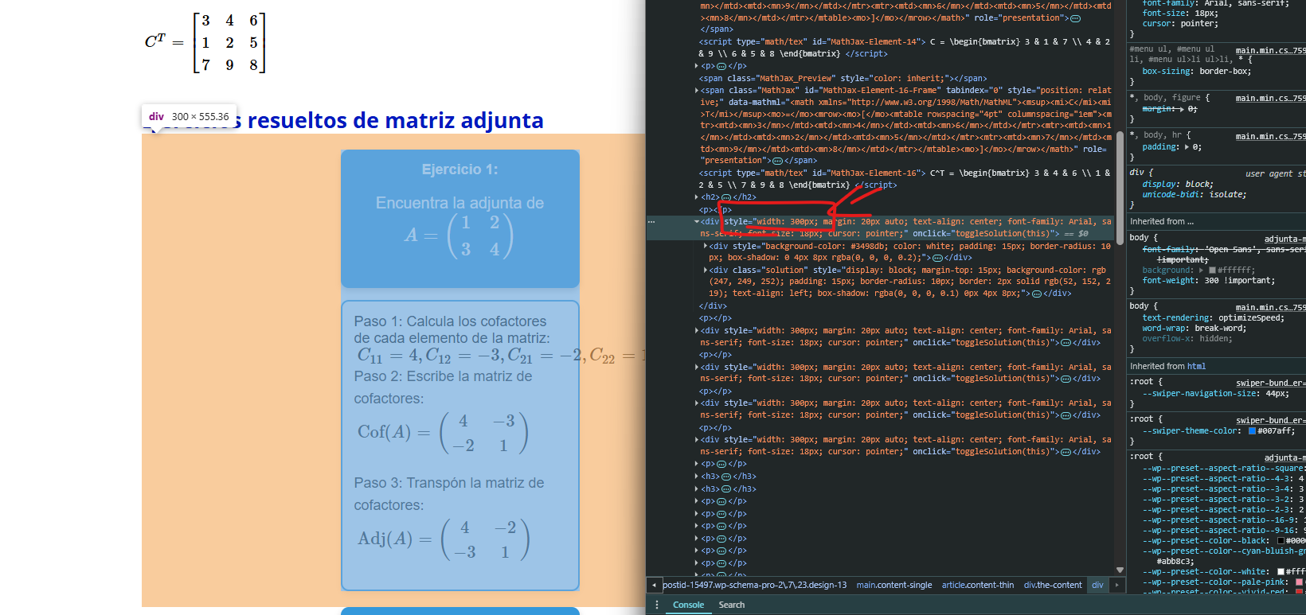Open the drawer three-dot menu
The width and height of the screenshot is (1306, 615).
tap(656, 605)
